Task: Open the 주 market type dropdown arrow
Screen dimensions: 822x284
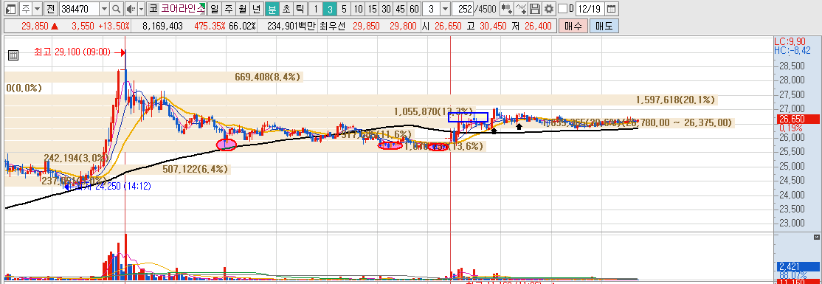Action: pos(37,9)
